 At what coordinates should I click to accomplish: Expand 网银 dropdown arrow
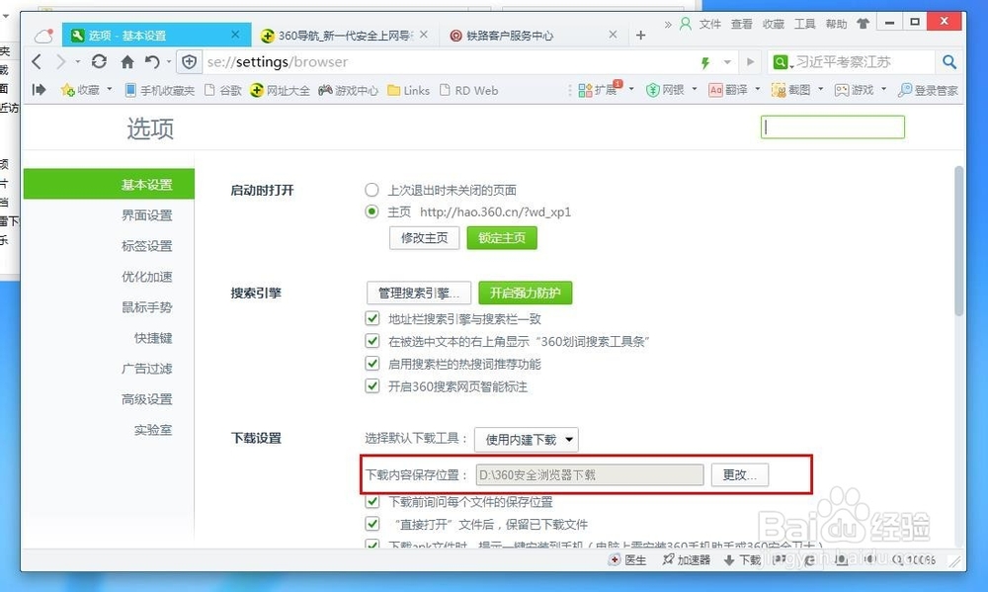[695, 90]
